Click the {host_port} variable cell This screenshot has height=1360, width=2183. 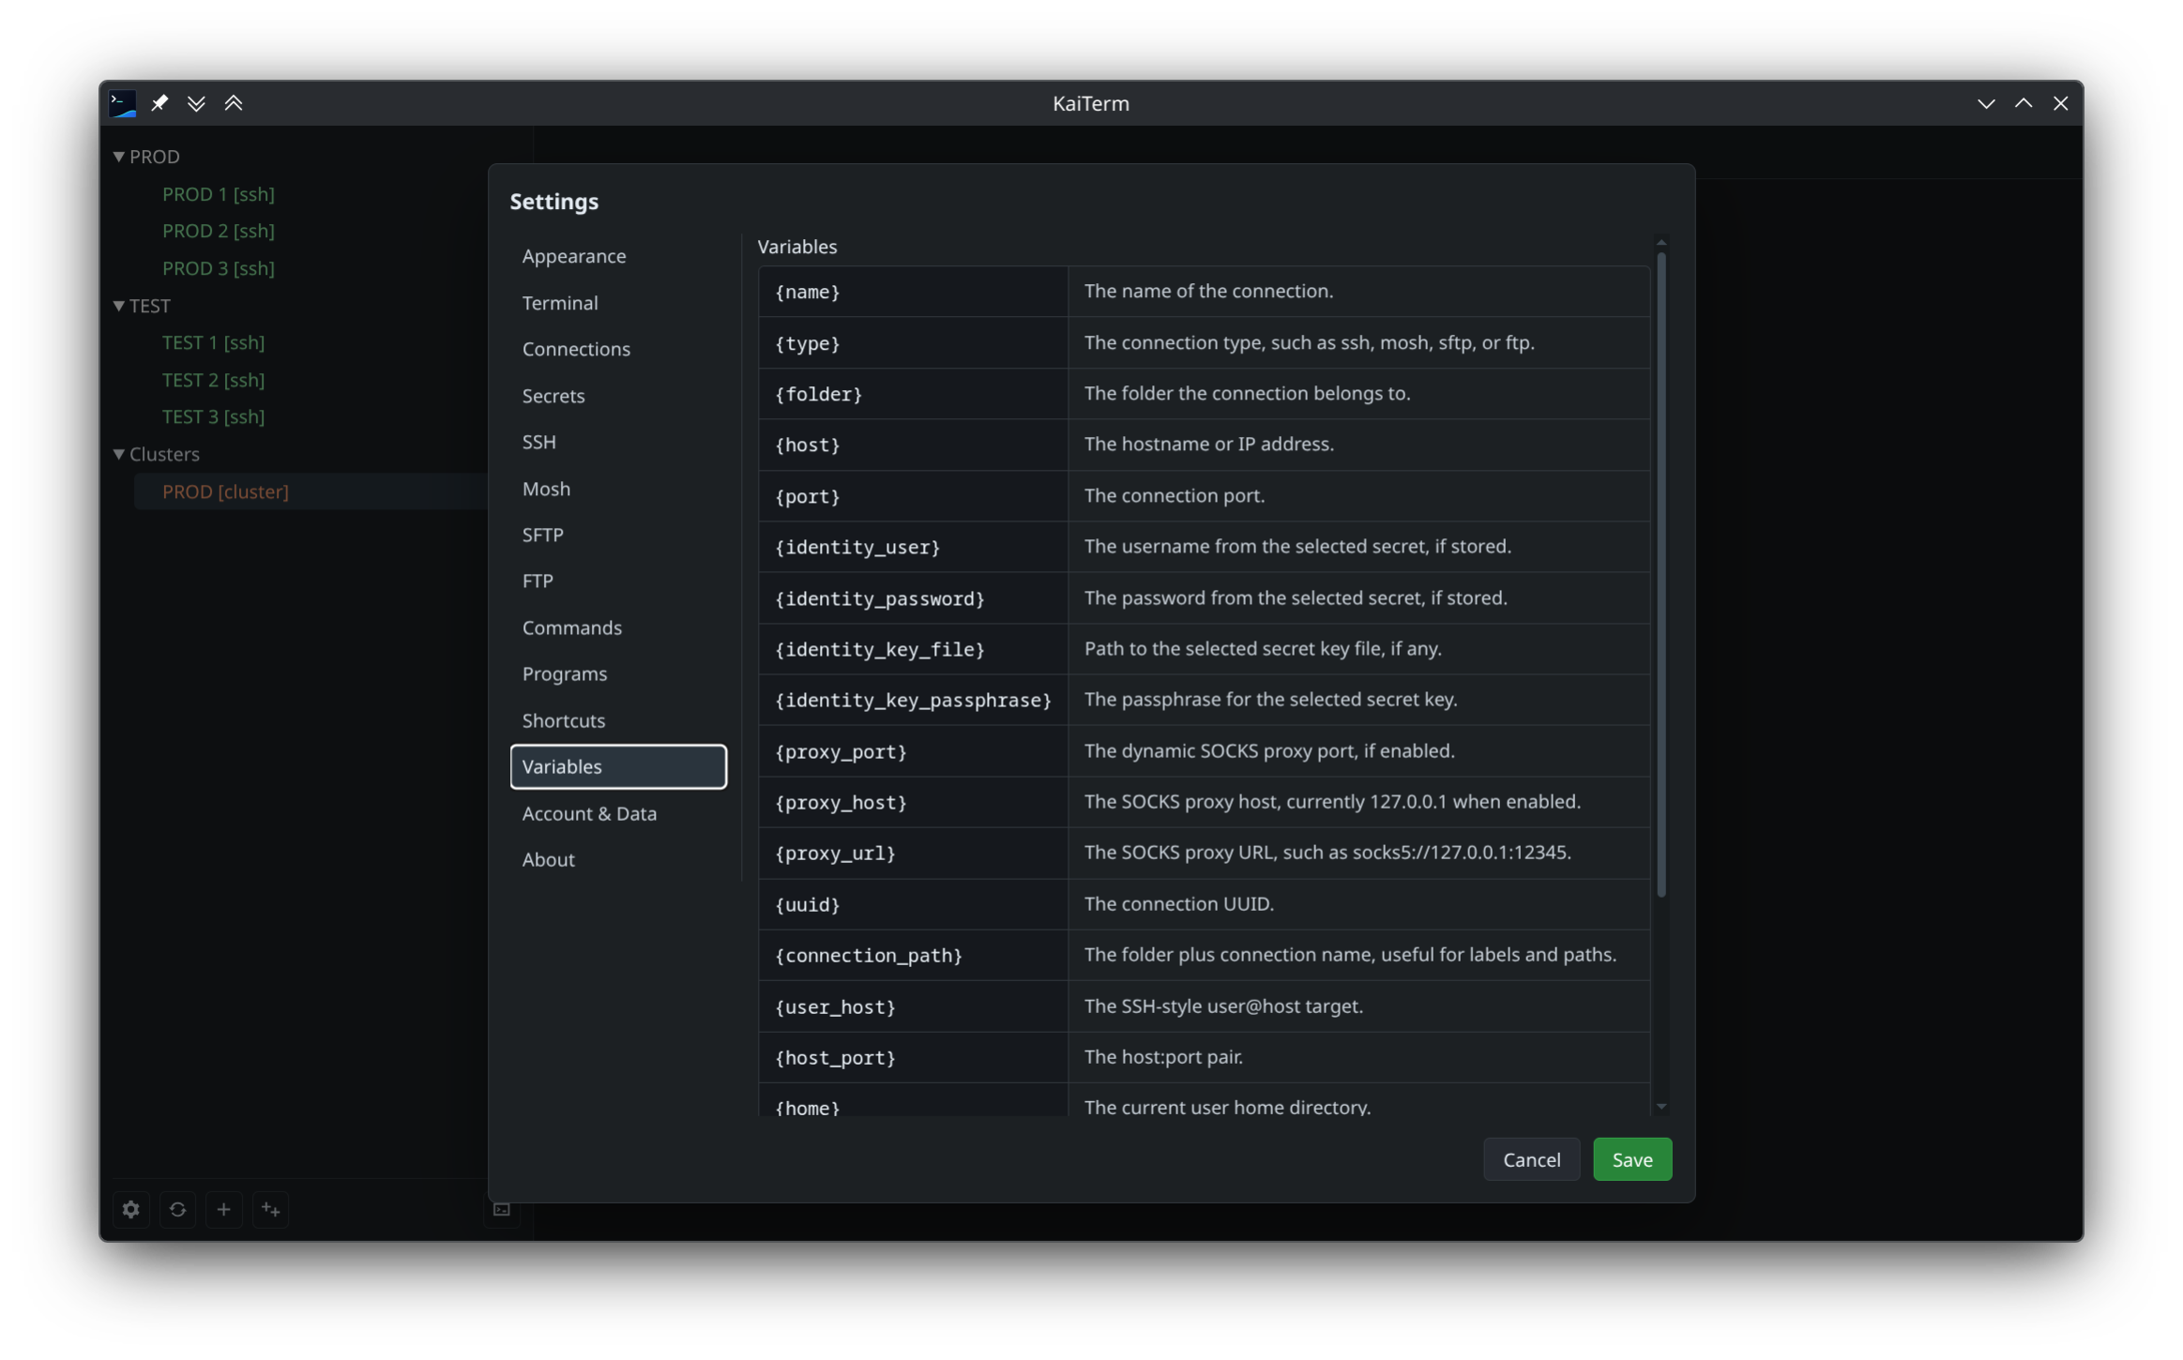coord(913,1058)
